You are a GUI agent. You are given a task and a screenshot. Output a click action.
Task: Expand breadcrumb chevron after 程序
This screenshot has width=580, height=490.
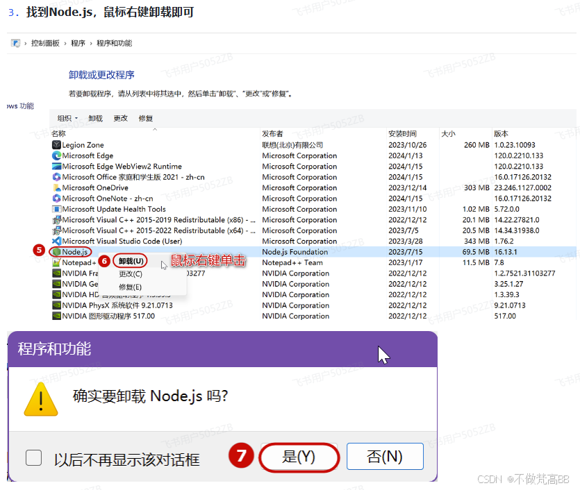click(x=90, y=44)
